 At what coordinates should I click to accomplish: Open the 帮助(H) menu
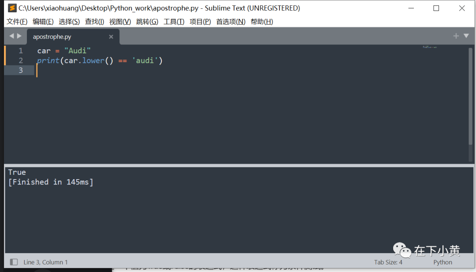click(262, 22)
